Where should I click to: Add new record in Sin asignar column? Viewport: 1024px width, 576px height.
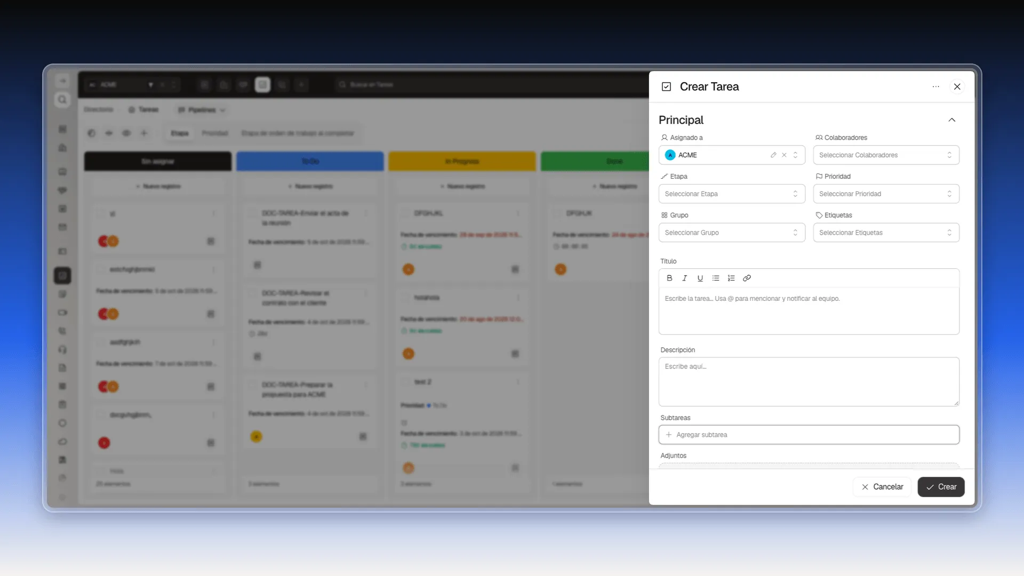click(x=158, y=187)
